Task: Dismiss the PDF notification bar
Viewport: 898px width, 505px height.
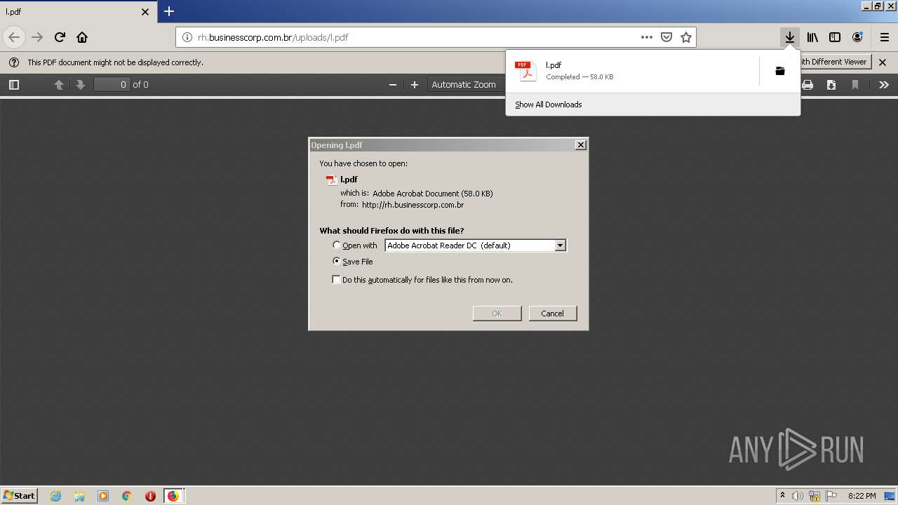Action: (883, 62)
